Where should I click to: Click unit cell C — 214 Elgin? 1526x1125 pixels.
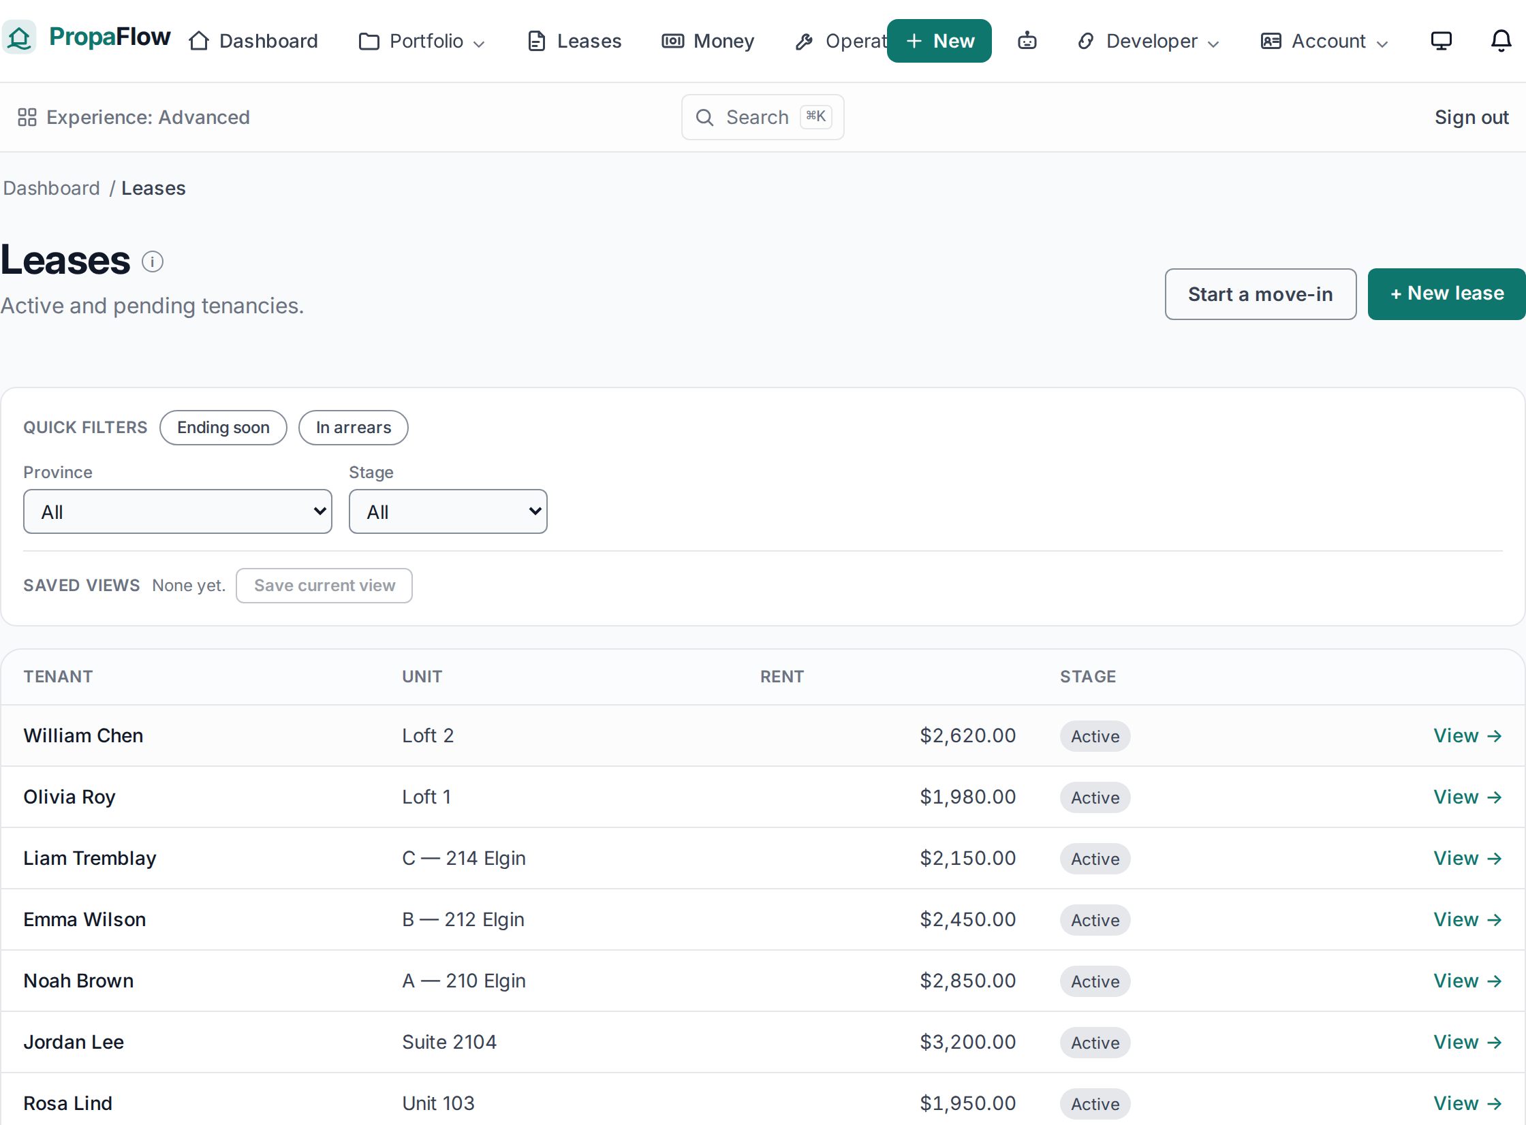point(464,859)
